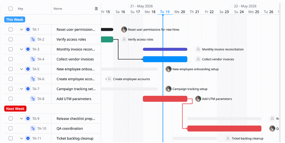Click the subtask icon for TA-4
Image resolution: width=285 pixels, height=143 pixels.
[33, 59]
